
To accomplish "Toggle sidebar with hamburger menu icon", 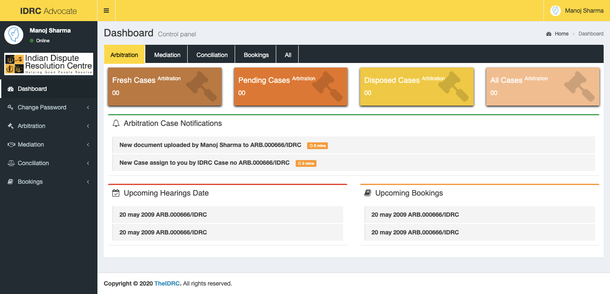I will 106,11.
